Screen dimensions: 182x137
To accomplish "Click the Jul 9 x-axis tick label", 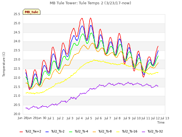I will 127,118.
